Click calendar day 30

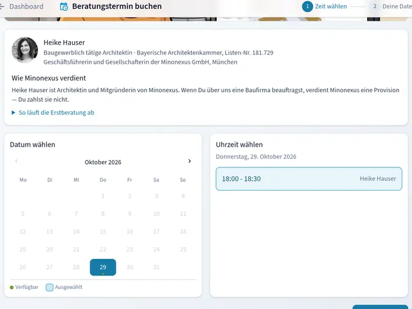129,267
